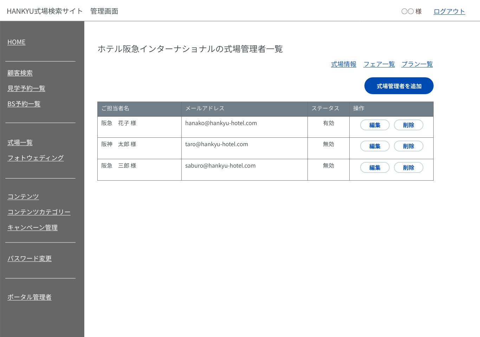Image resolution: width=480 pixels, height=337 pixels.
Task: Open フォトウェディング sidebar item
Action: pyautogui.click(x=35, y=158)
